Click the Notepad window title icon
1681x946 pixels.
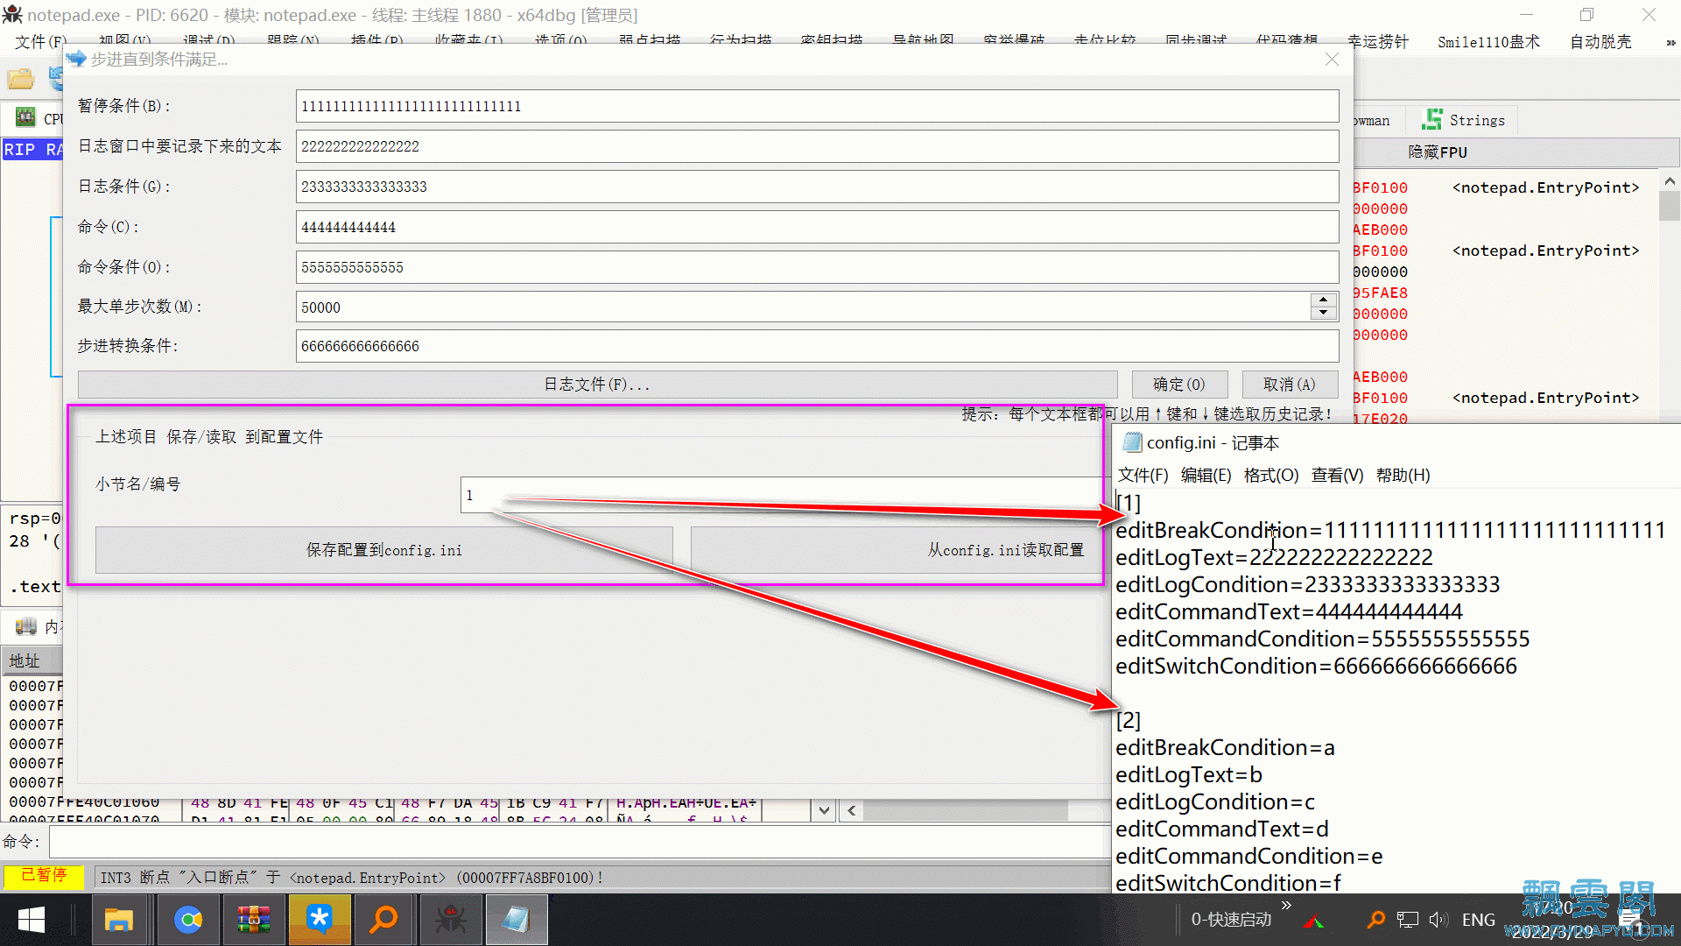point(1132,442)
